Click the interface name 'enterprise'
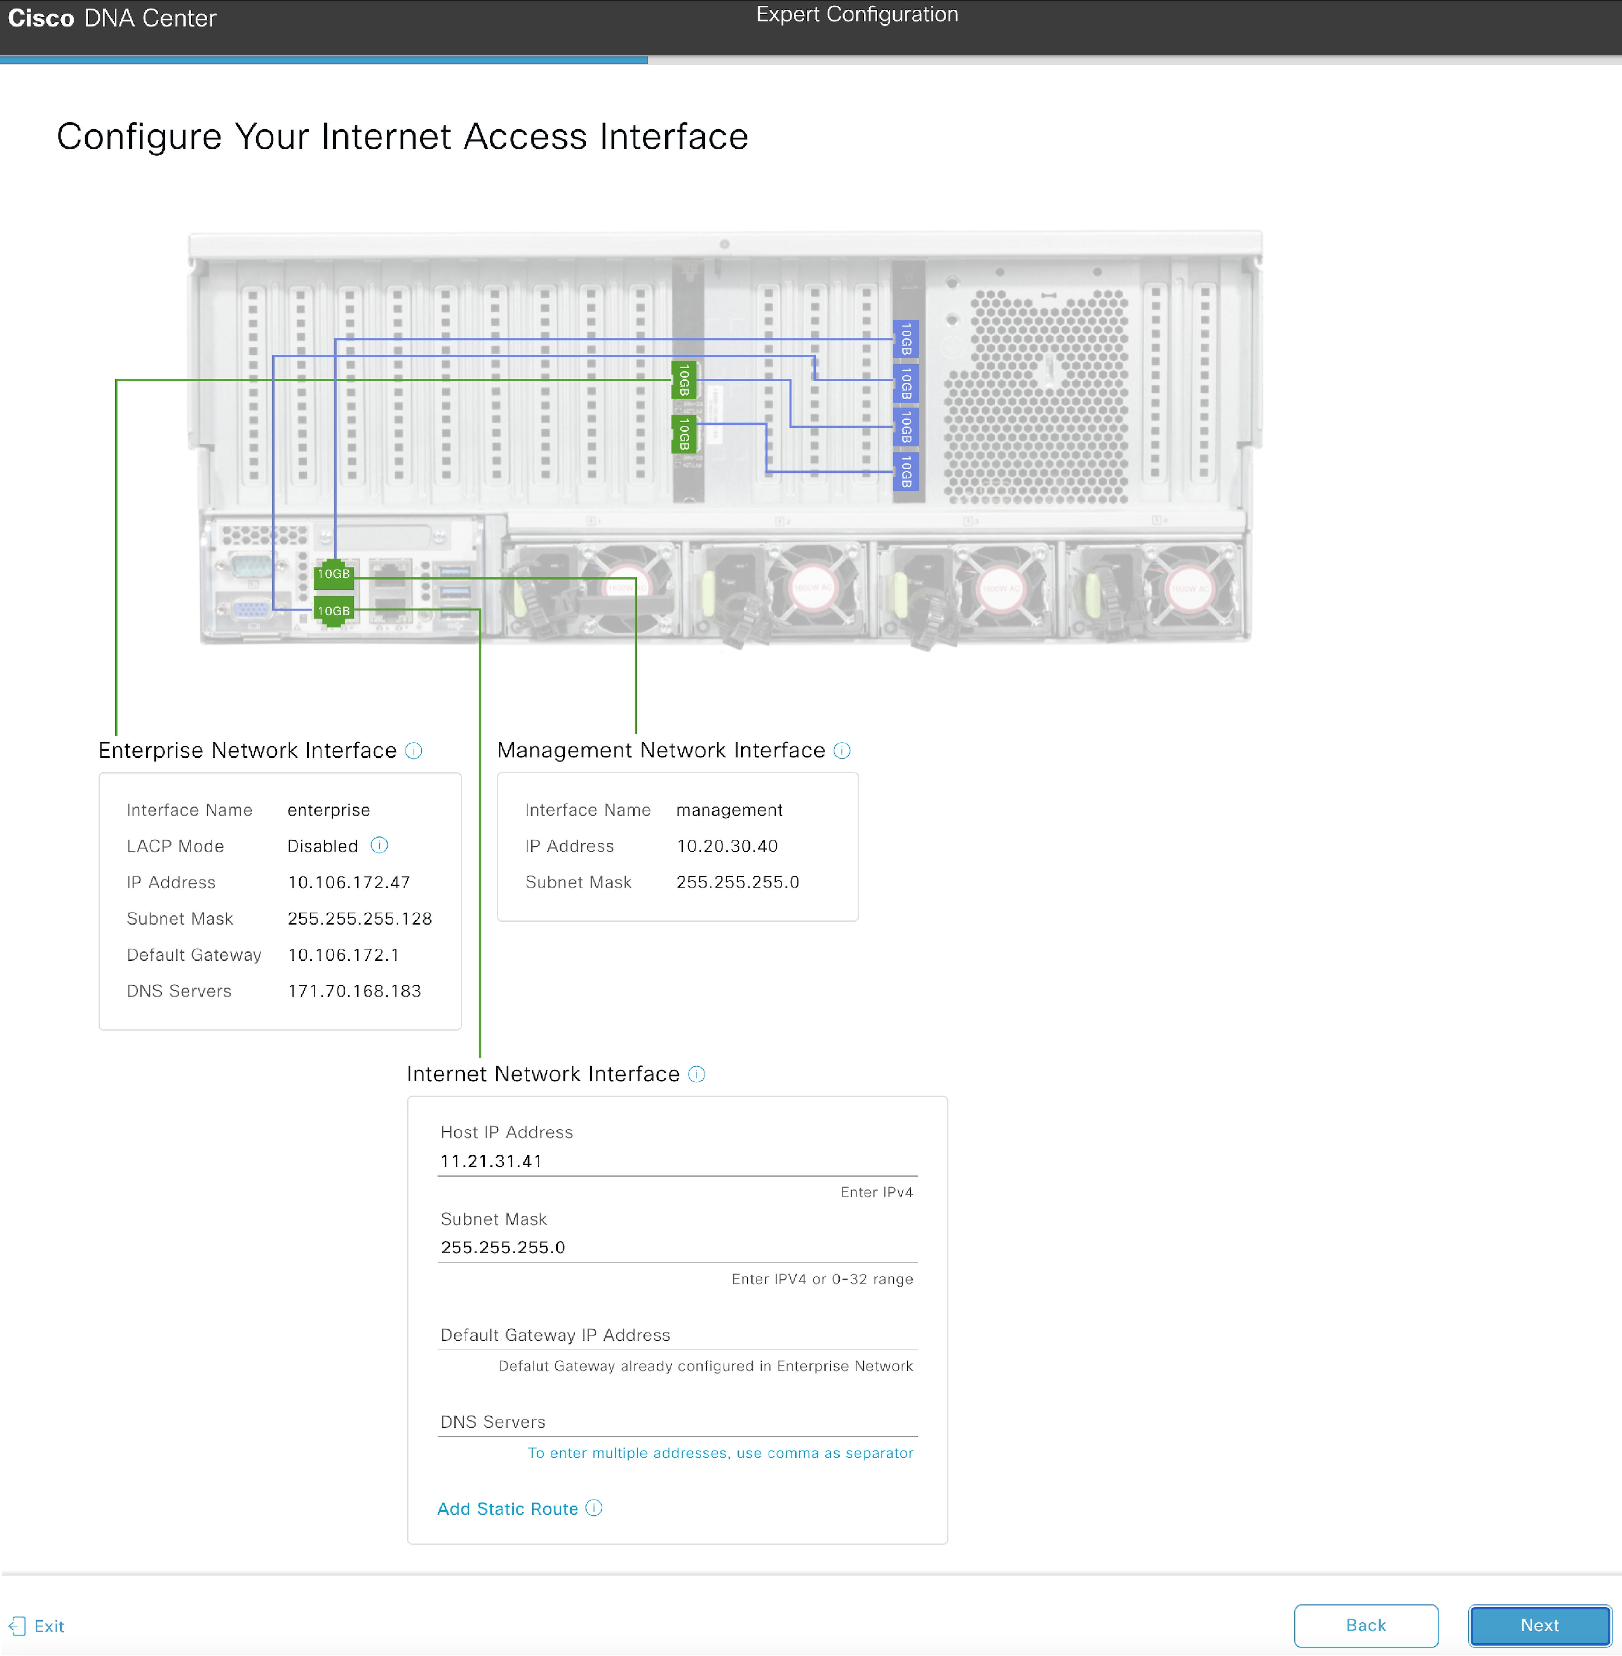This screenshot has height=1656, width=1622. point(329,810)
